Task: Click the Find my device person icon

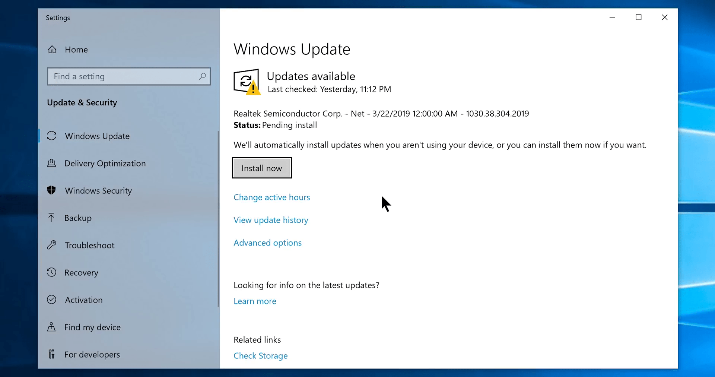Action: coord(51,327)
